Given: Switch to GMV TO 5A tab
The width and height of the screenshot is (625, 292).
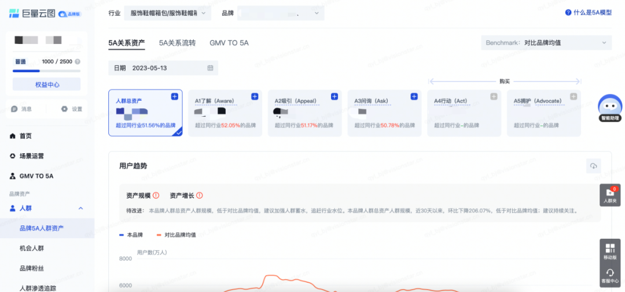Looking at the screenshot, I should (229, 43).
